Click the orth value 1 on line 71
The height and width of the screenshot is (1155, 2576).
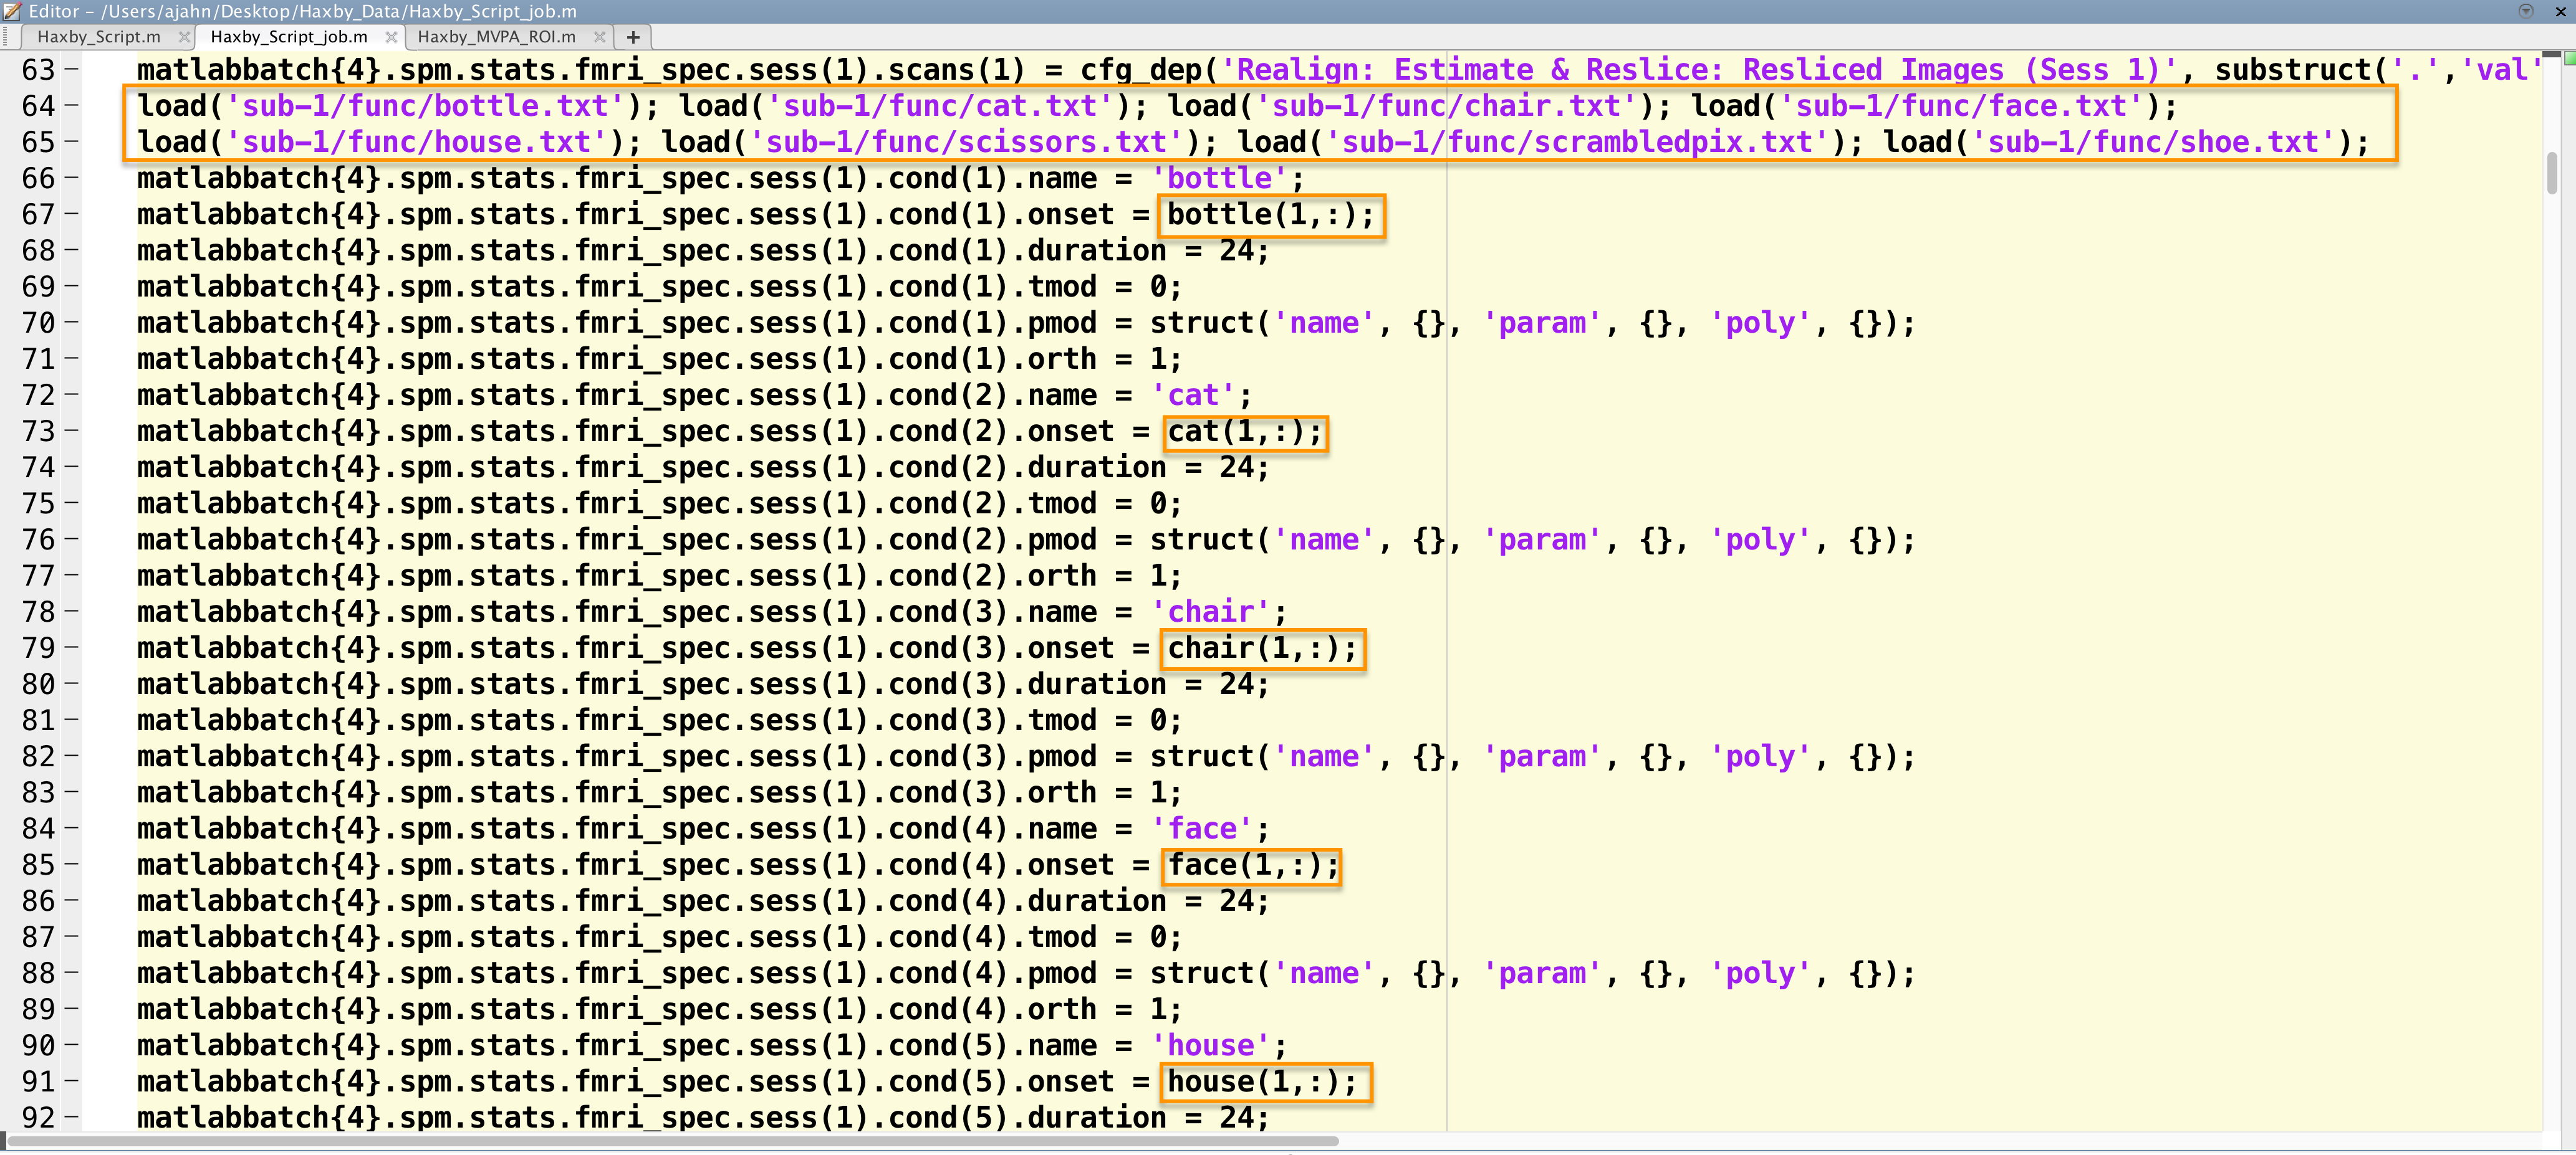[x=1158, y=359]
